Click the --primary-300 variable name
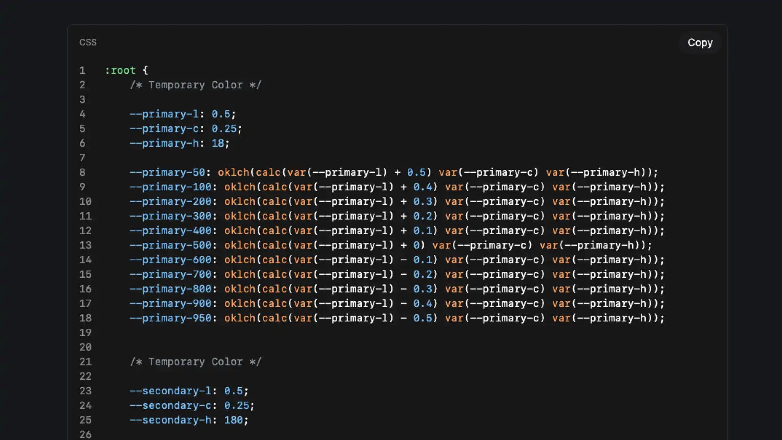782x440 pixels. 171,216
